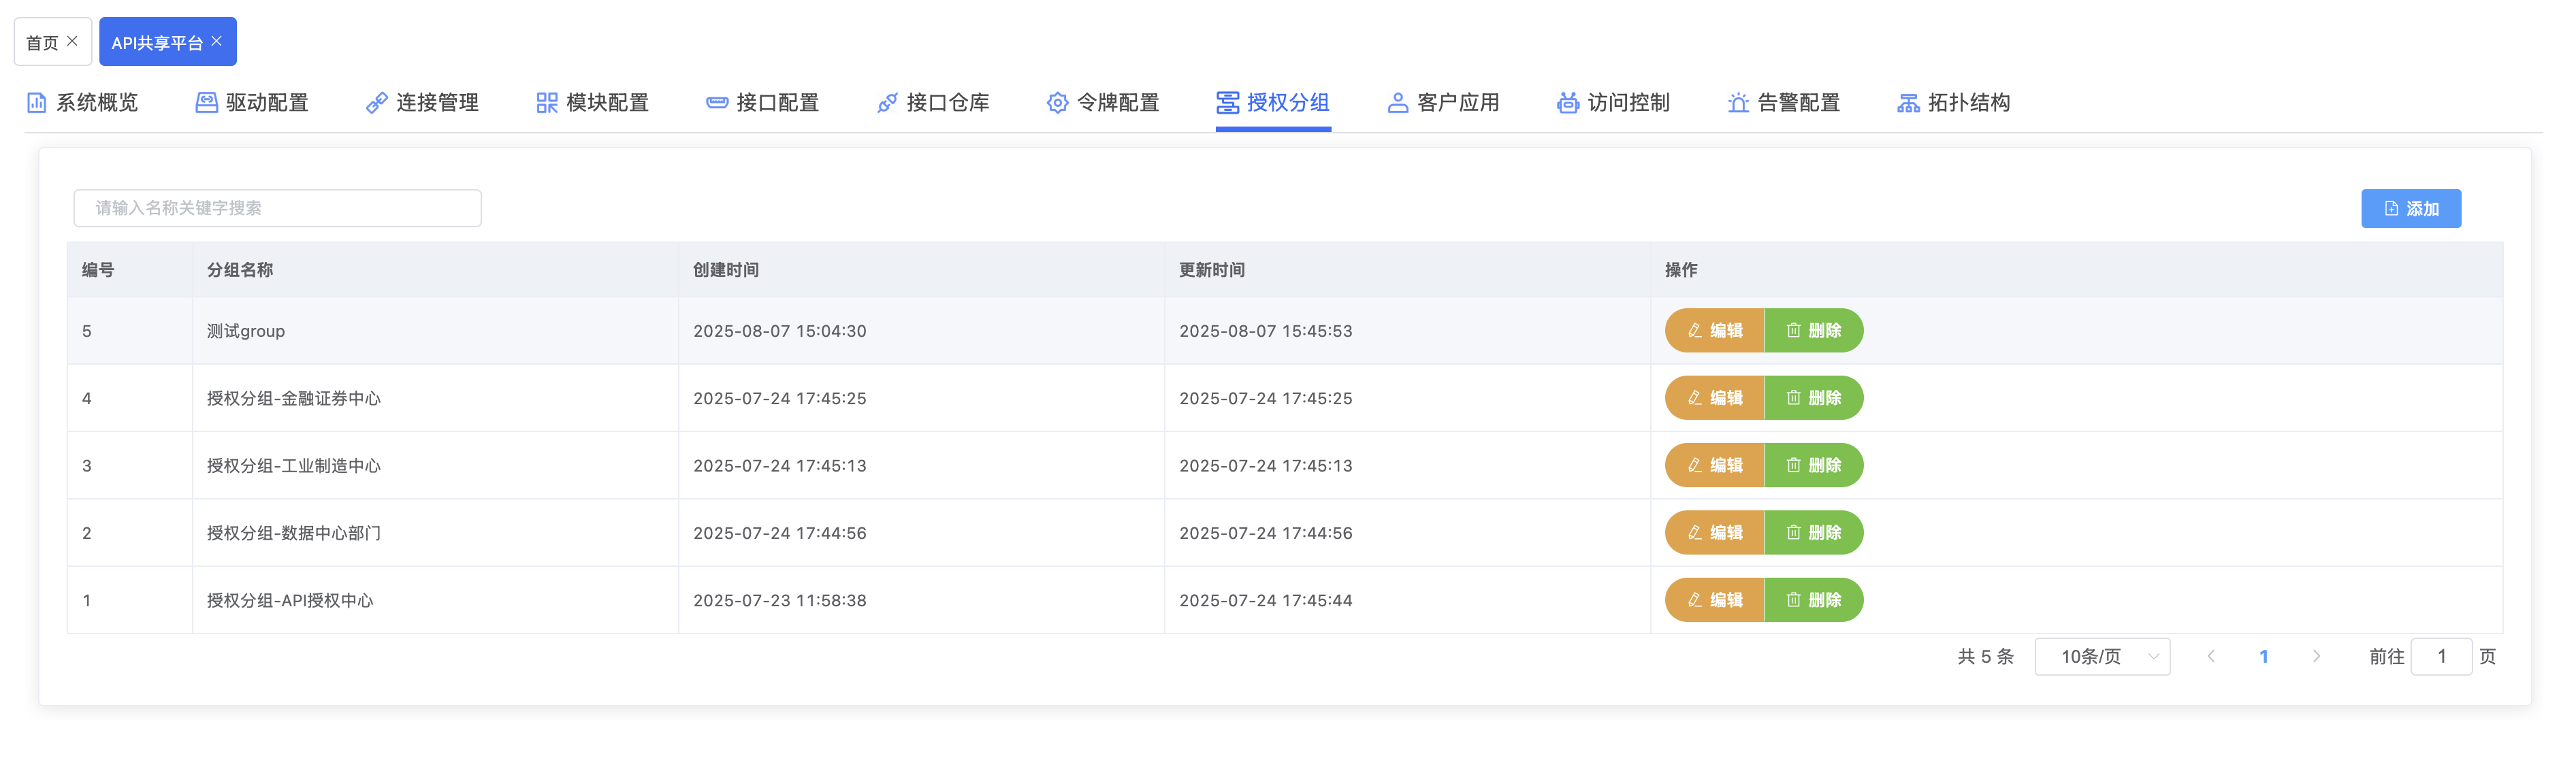Go to next page arrow
The image size is (2576, 773).
pyautogui.click(x=2316, y=657)
